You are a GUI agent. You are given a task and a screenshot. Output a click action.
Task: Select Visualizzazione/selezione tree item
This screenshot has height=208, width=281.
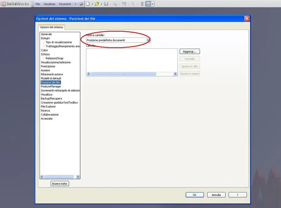[x=56, y=62]
